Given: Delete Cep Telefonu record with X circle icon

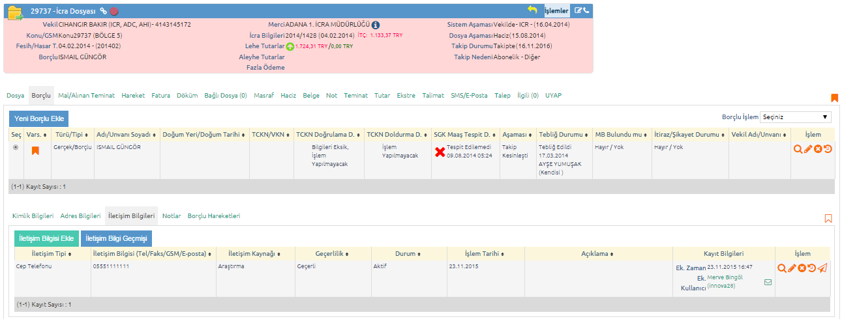Looking at the screenshot, I should (x=802, y=268).
